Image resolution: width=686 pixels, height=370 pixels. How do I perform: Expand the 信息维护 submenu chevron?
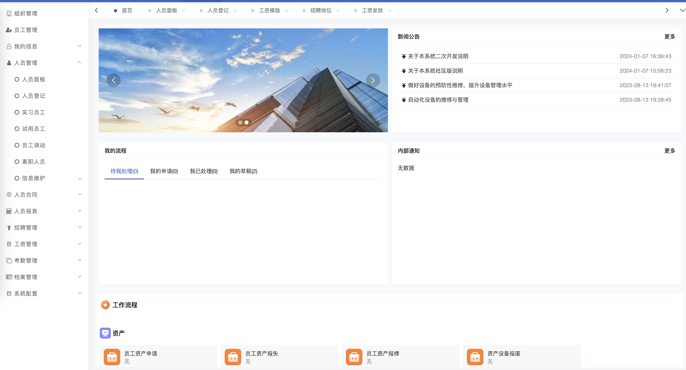point(80,179)
